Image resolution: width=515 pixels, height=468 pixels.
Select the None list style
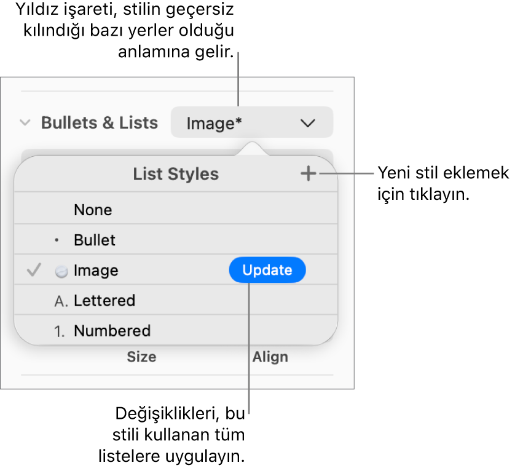(x=93, y=210)
